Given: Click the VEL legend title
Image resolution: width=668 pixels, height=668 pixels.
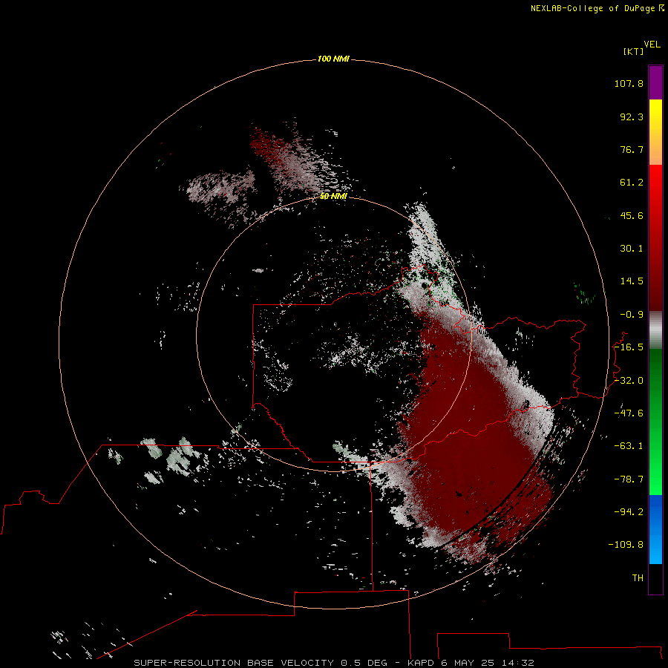Looking at the screenshot, I should pos(652,45).
